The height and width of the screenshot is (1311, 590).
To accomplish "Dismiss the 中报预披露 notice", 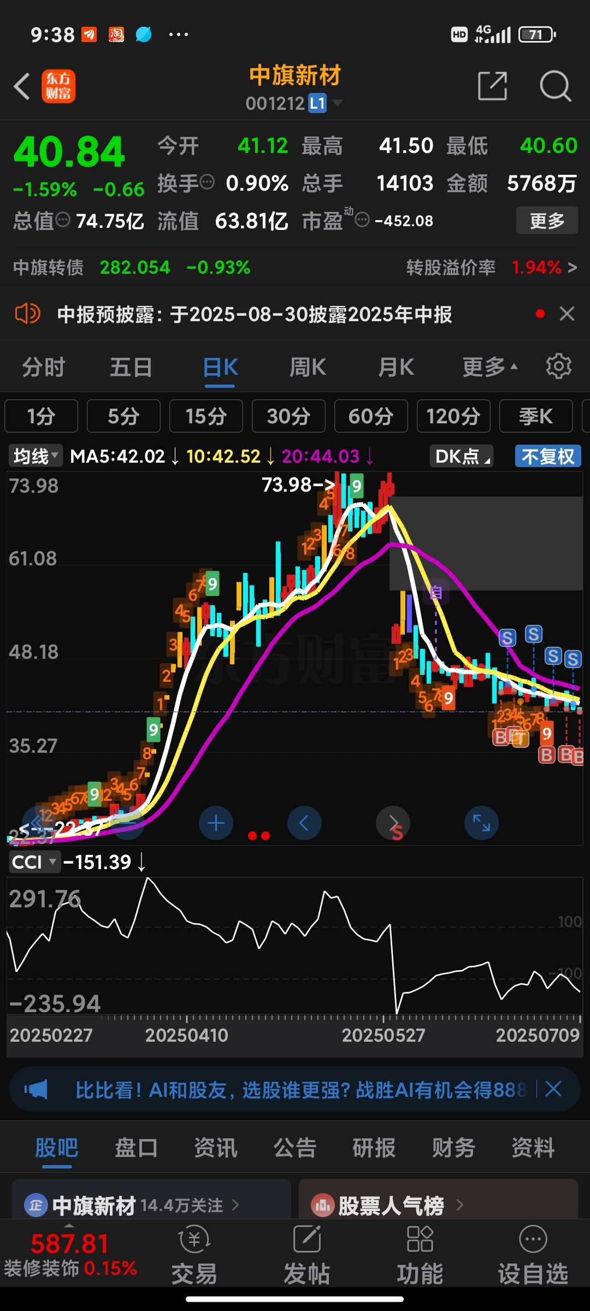I will tap(567, 314).
